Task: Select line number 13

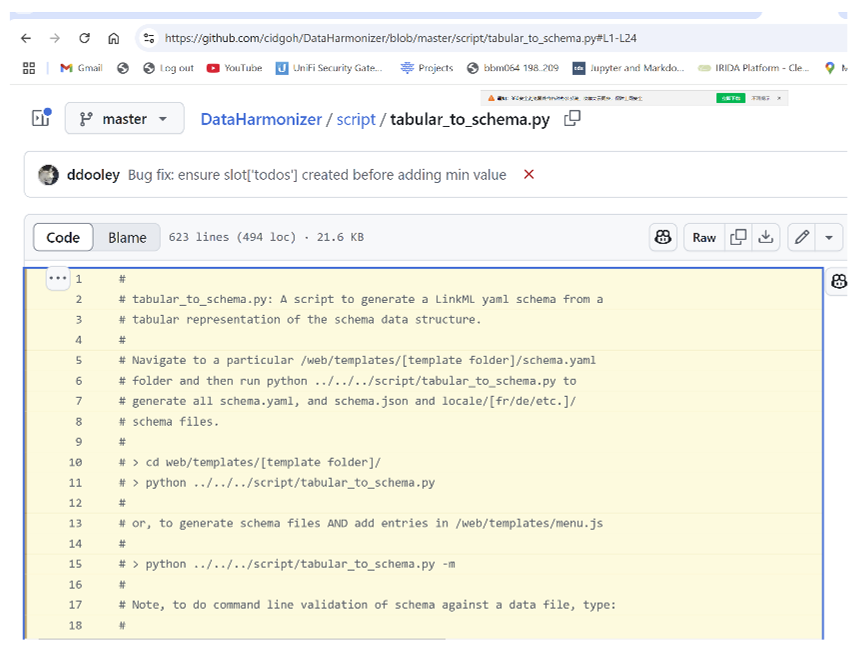Action: pyautogui.click(x=75, y=523)
